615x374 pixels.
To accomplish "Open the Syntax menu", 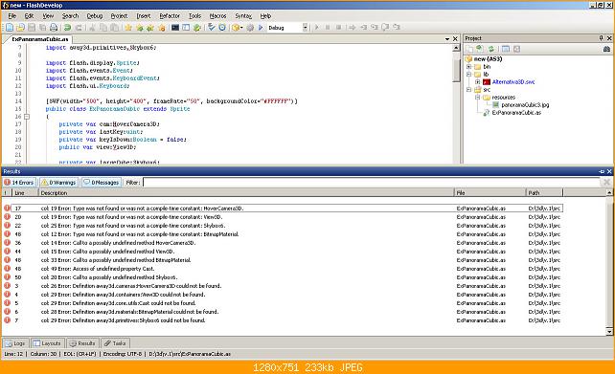I will point(243,16).
